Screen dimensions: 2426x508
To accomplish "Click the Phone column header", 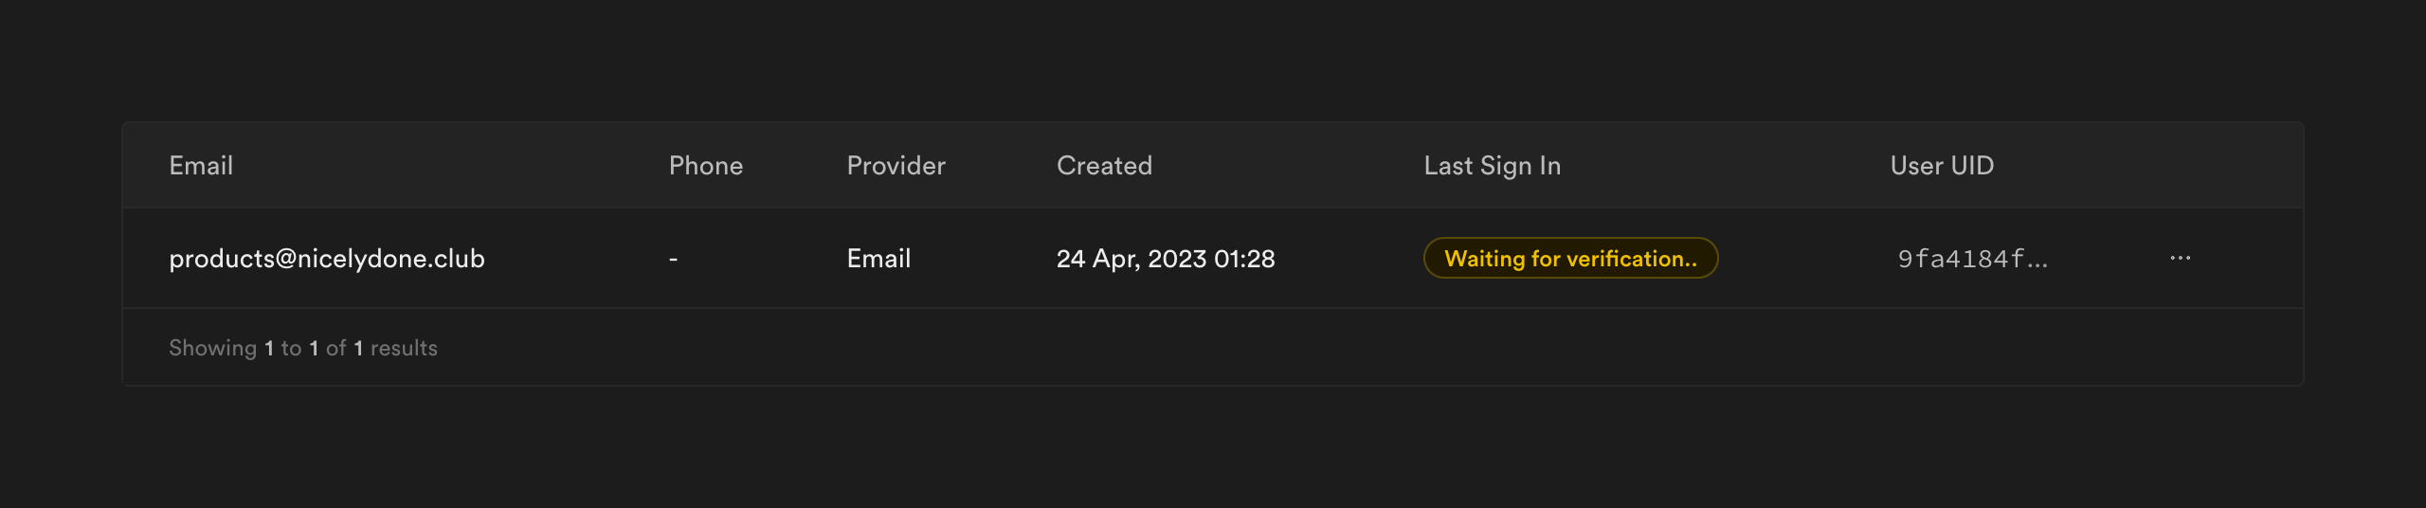I will 705,166.
